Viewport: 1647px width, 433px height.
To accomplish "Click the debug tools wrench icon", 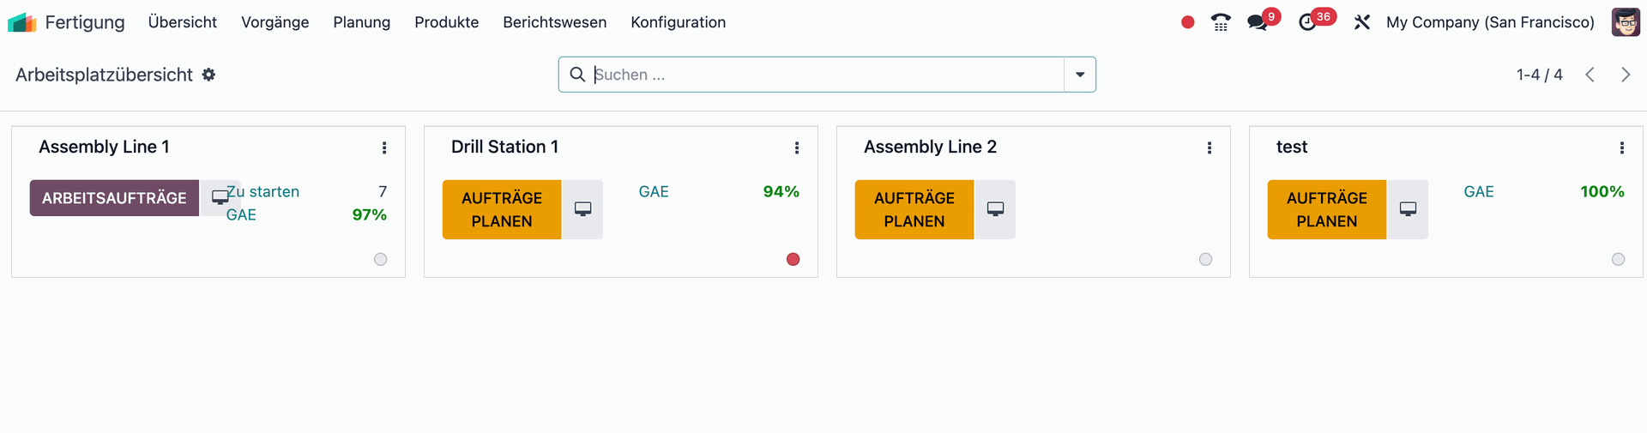I will 1361,22.
